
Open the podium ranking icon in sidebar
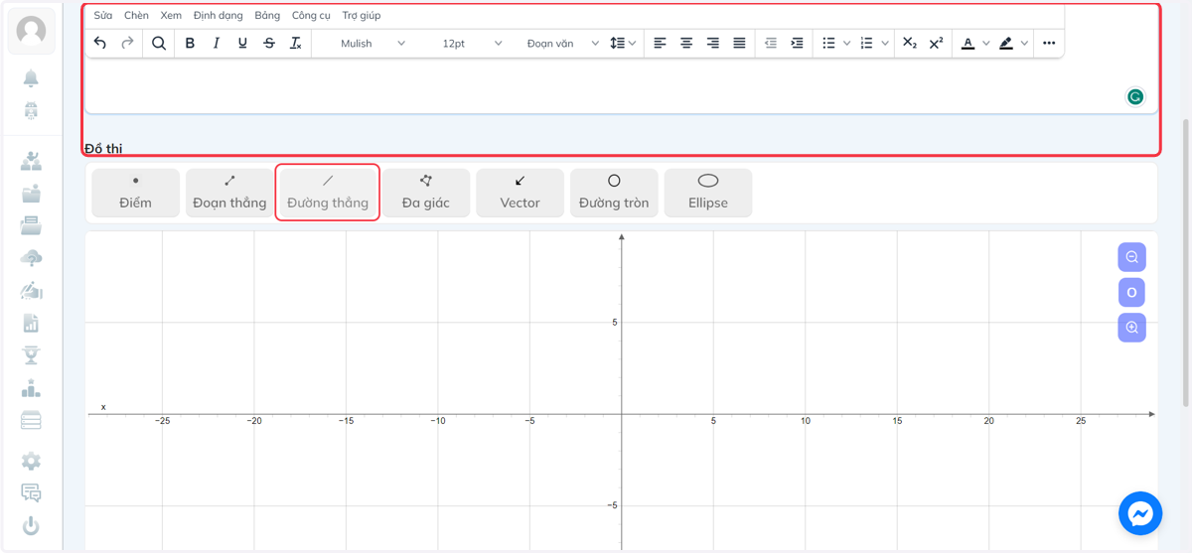click(x=31, y=388)
